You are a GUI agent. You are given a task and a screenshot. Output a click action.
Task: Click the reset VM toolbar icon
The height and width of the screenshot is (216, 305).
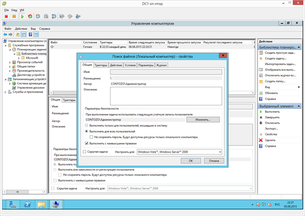point(30,16)
